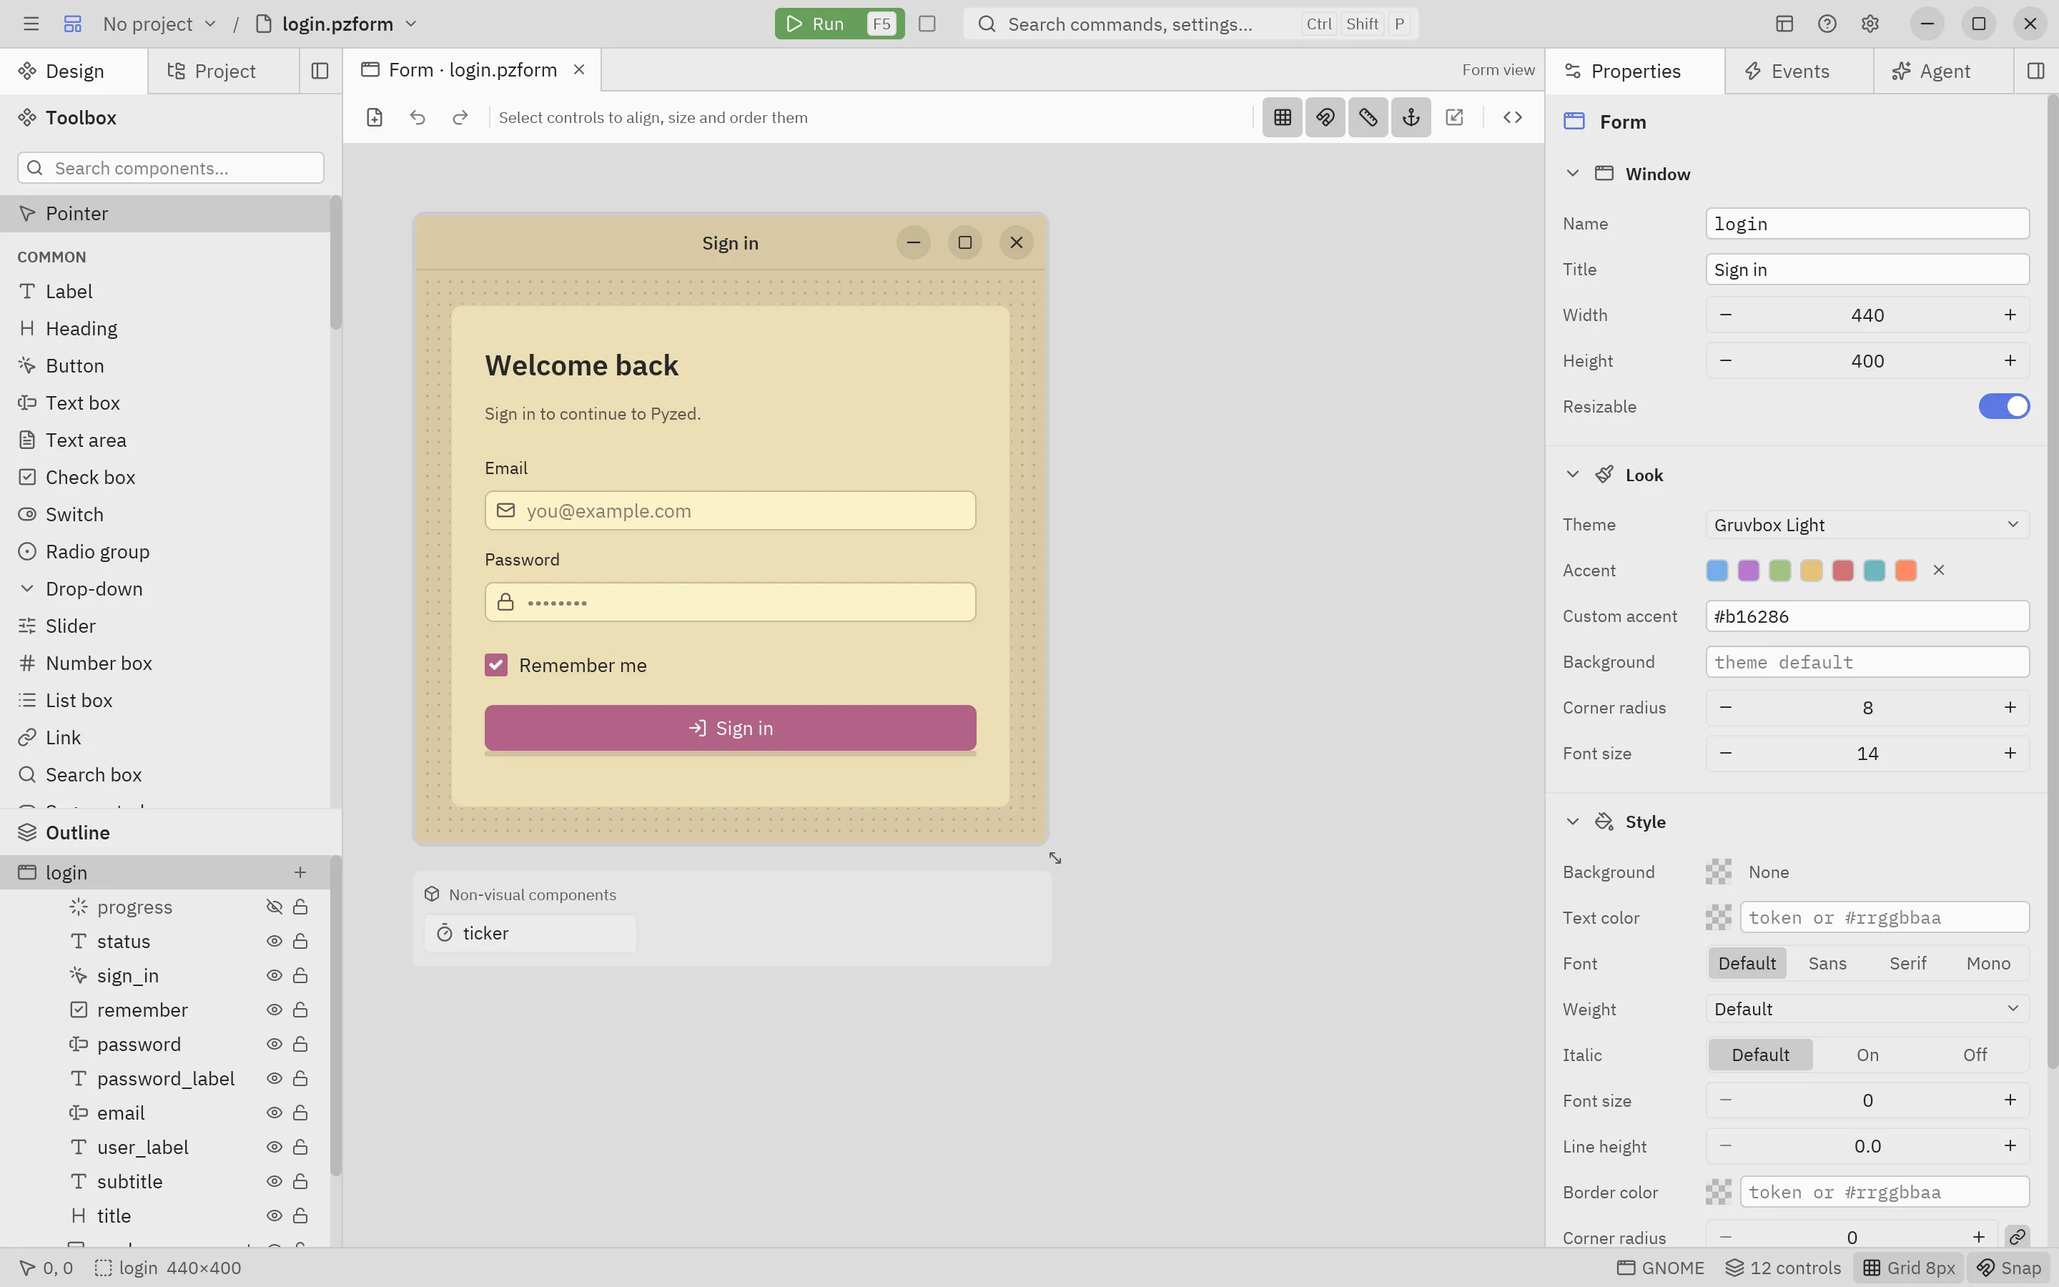The height and width of the screenshot is (1287, 2059).
Task: Open the settings gear icon
Action: pos(1870,24)
